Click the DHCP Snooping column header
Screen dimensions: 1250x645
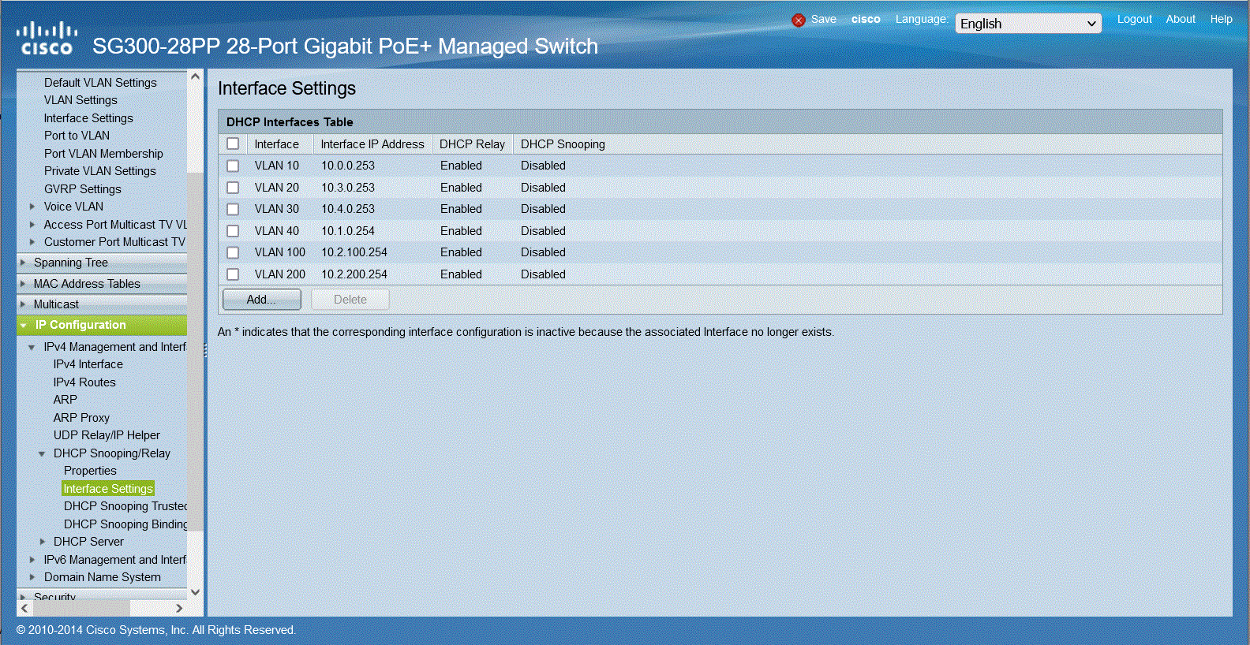tap(563, 144)
